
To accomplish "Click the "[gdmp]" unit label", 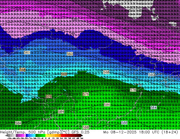I will [x=54, y=132].
